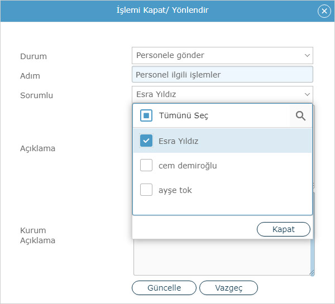Image resolution: width=335 pixels, height=304 pixels.
Task: Click the Güncelle button
Action: click(x=164, y=288)
